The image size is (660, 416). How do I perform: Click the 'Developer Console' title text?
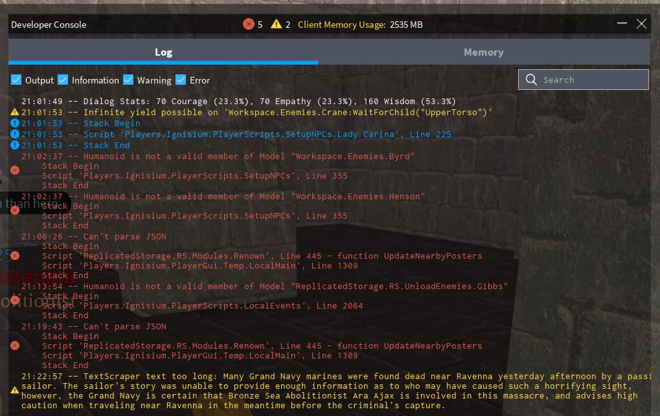point(49,25)
